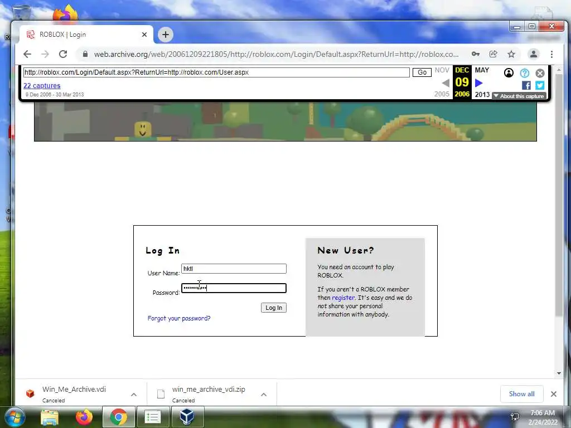Click Show all downloads button
Image resolution: width=571 pixels, height=428 pixels.
tap(521, 394)
